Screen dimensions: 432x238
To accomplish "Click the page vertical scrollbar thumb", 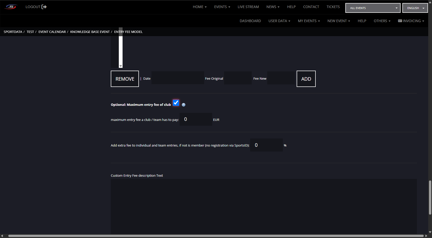I will pos(430,198).
